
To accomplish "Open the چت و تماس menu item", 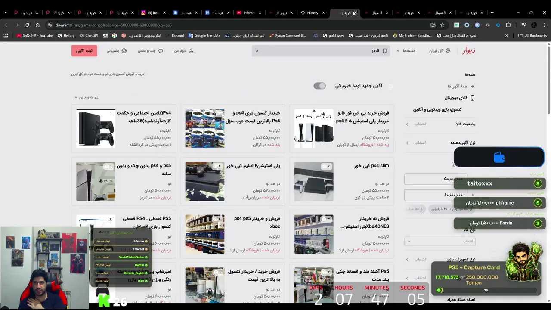I will [150, 51].
